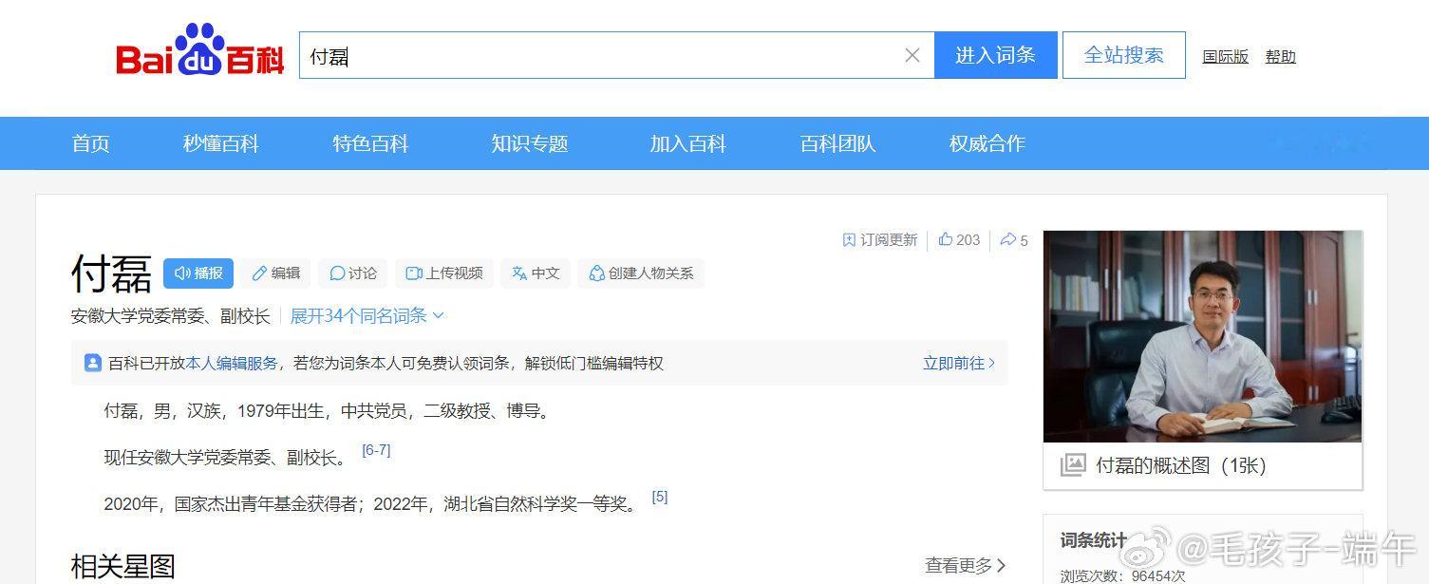Expand 查看更多 in 相关星图

966,565
